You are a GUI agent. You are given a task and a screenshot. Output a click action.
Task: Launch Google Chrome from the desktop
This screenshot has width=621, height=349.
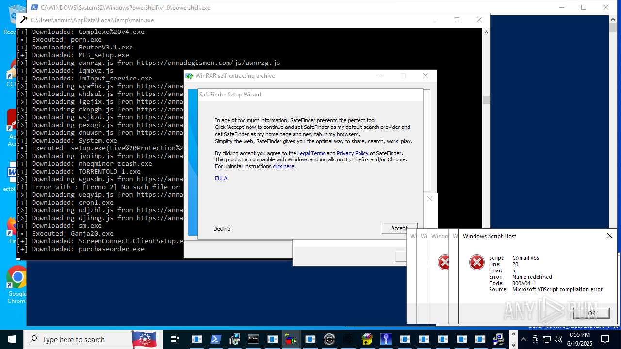pos(16,285)
